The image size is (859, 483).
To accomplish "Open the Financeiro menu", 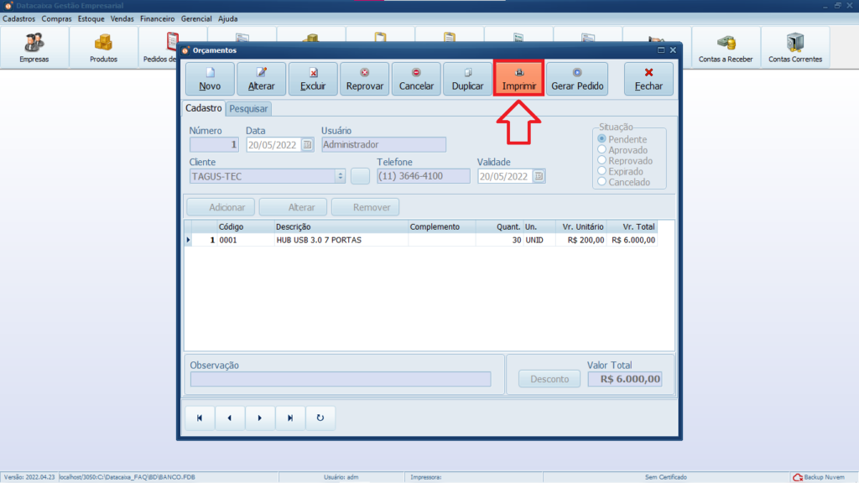I will click(x=157, y=18).
